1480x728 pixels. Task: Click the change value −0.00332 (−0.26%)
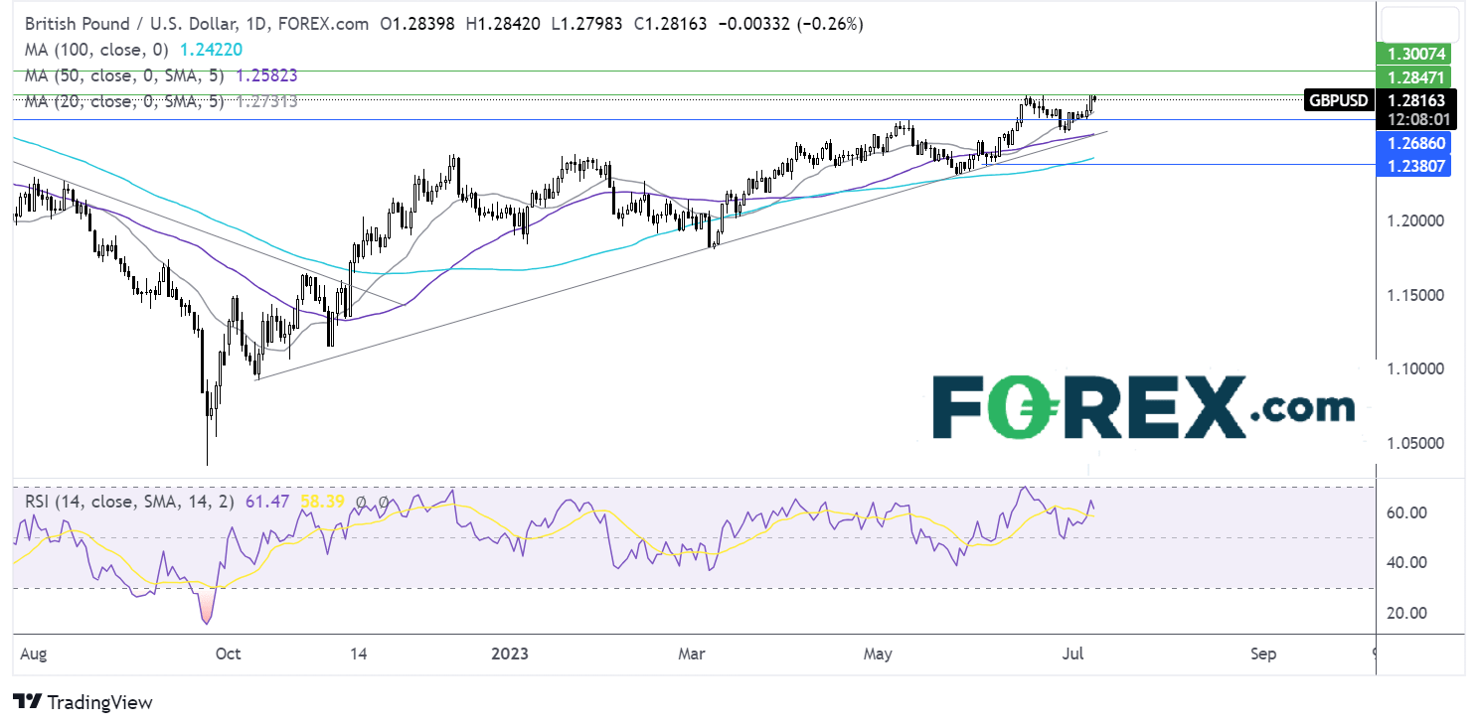click(x=789, y=23)
